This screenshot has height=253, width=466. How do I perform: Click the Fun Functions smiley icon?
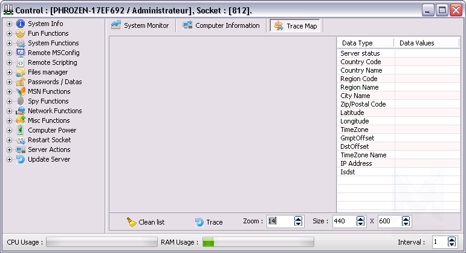tap(21, 33)
